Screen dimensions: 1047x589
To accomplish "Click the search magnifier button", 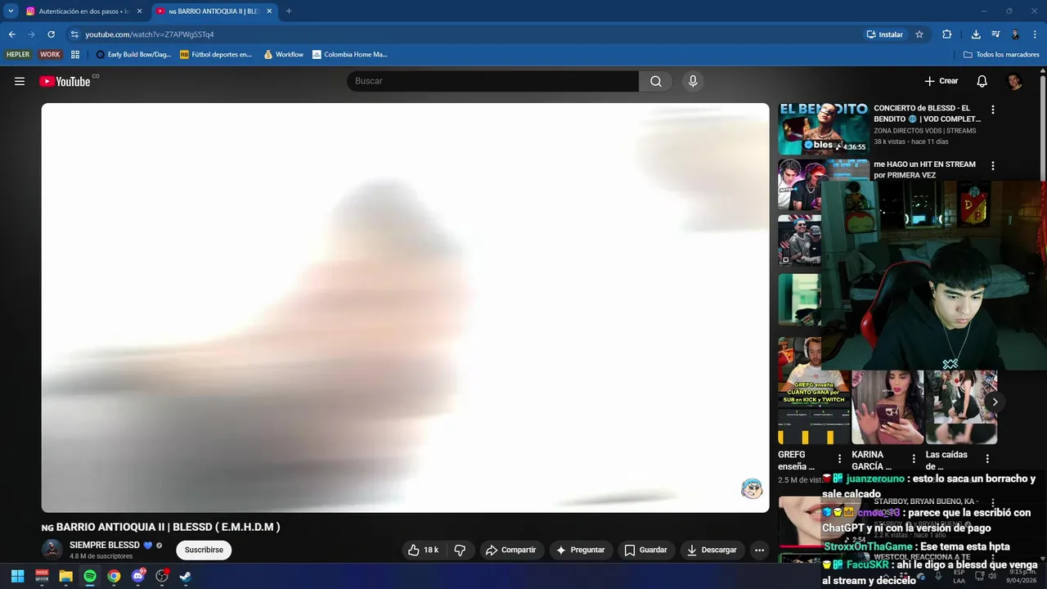I will [656, 81].
